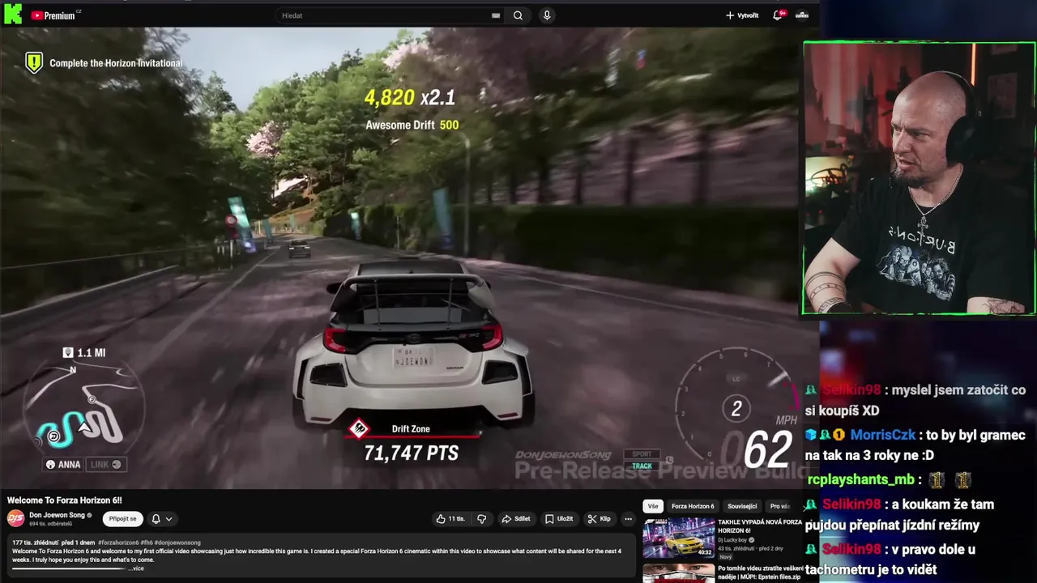Expand the notification bell dropdown arrow
This screenshot has height=583, width=1037.
(169, 519)
